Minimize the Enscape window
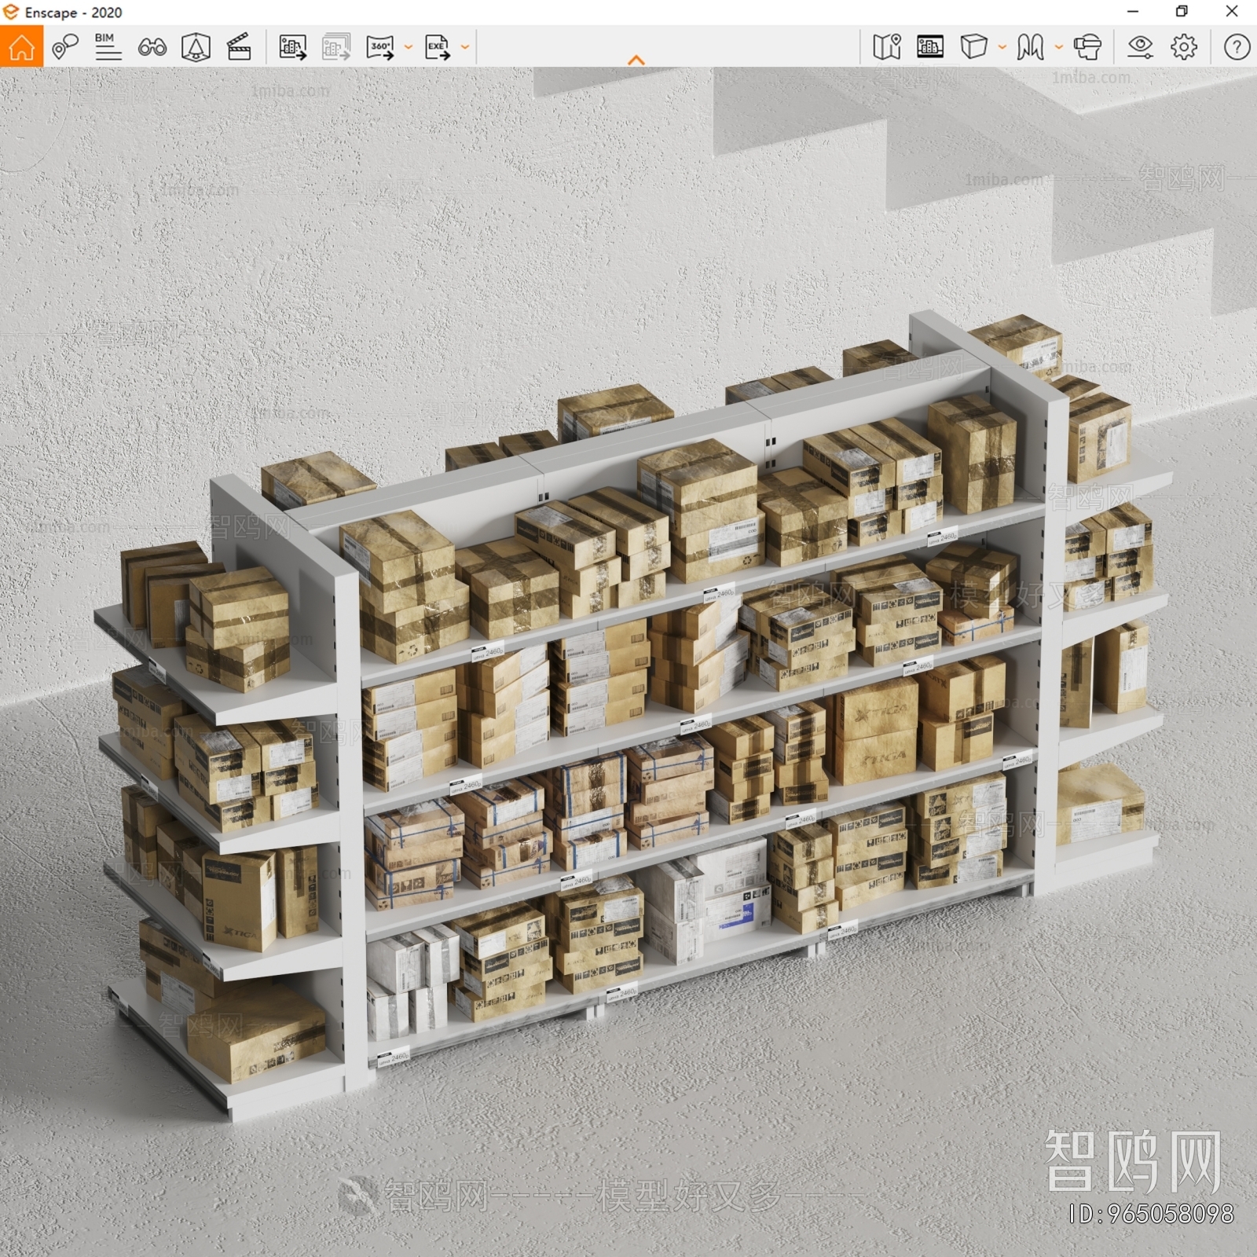This screenshot has height=1257, width=1257. (x=1133, y=12)
